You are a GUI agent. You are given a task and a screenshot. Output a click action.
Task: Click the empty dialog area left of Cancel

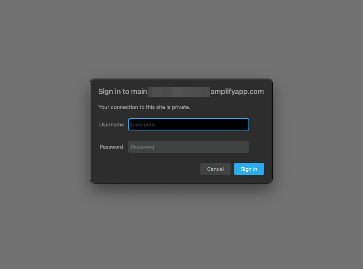click(x=148, y=169)
